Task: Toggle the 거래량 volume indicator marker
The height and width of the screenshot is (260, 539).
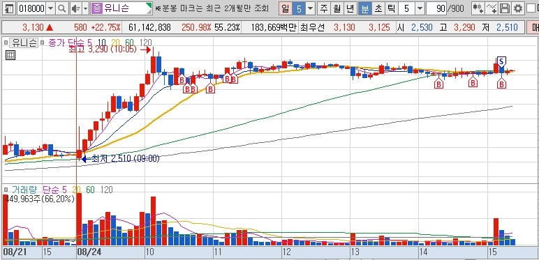Action: click(x=6, y=190)
